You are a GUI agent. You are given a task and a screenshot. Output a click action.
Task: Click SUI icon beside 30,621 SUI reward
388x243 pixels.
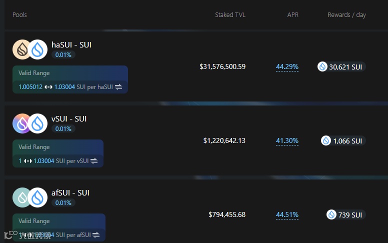coord(322,66)
